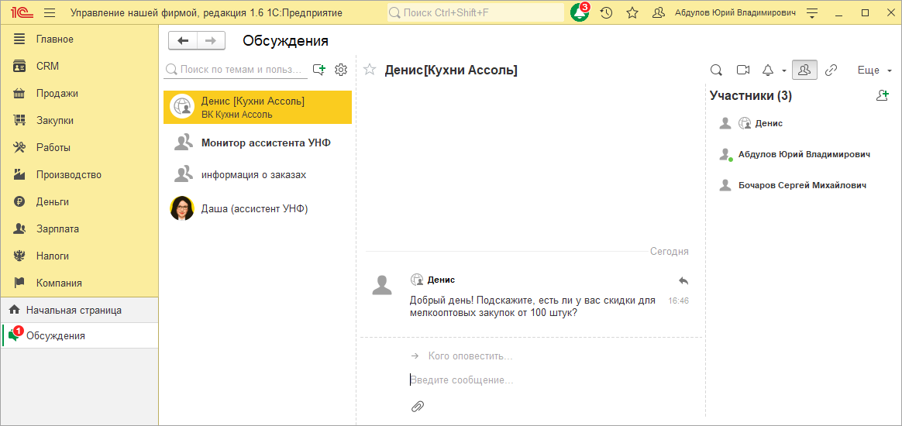Viewport: 902px width, 426px height.
Task: Start video call camera icon
Action: point(742,70)
